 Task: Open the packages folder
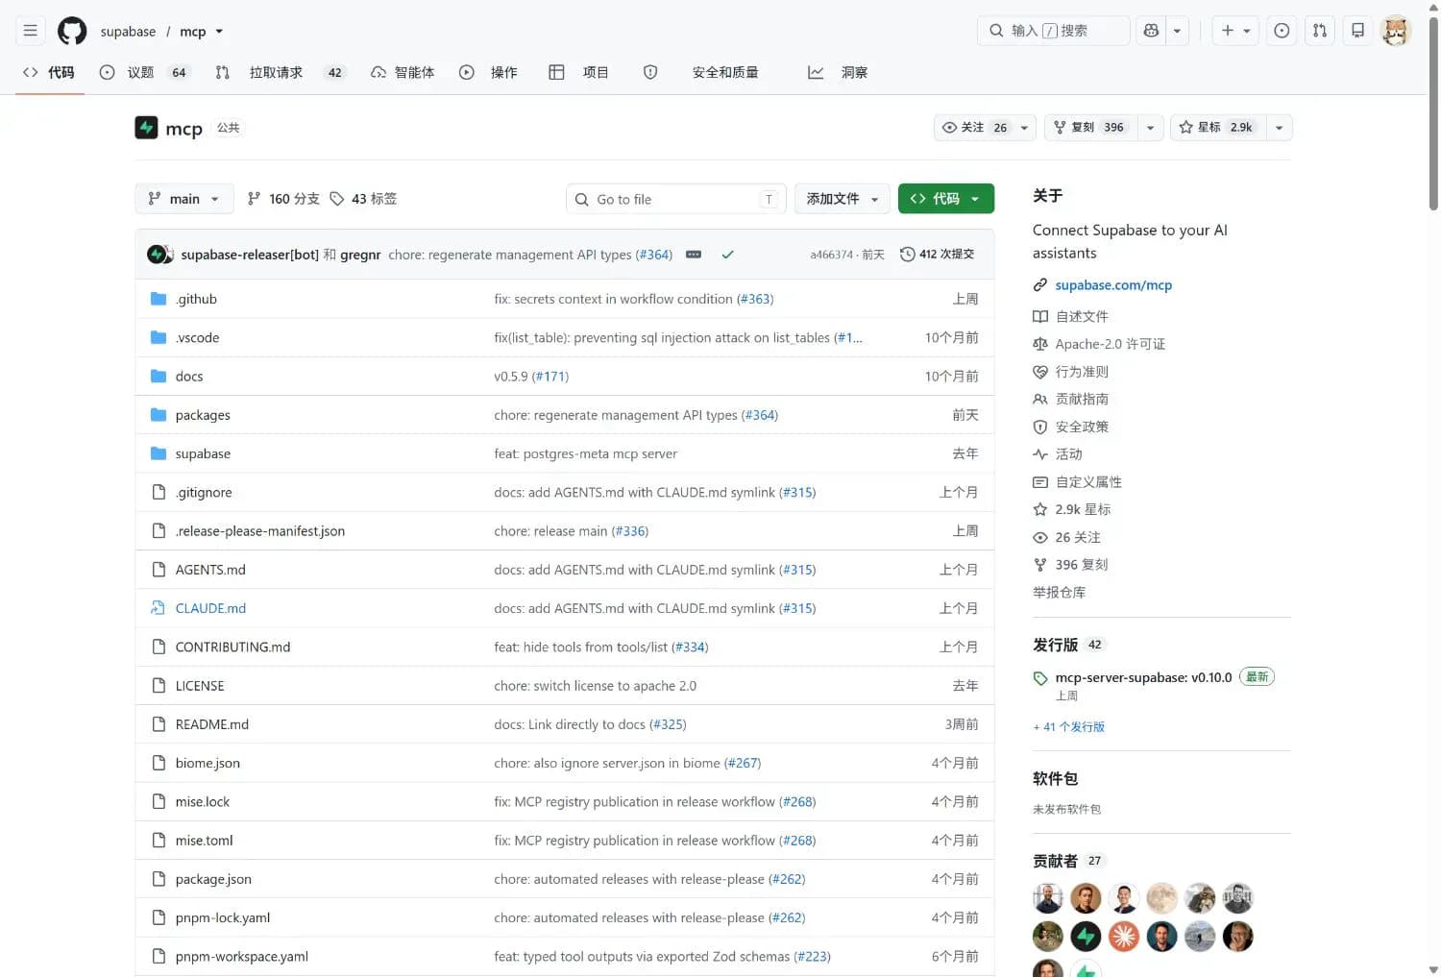(x=203, y=415)
